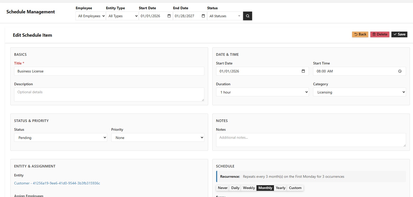The width and height of the screenshot is (413, 197).
Task: Click the clock icon in Start Time
Action: point(400,71)
